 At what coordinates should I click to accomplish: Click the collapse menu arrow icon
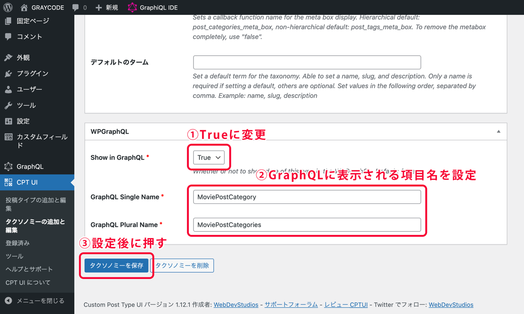(8, 300)
